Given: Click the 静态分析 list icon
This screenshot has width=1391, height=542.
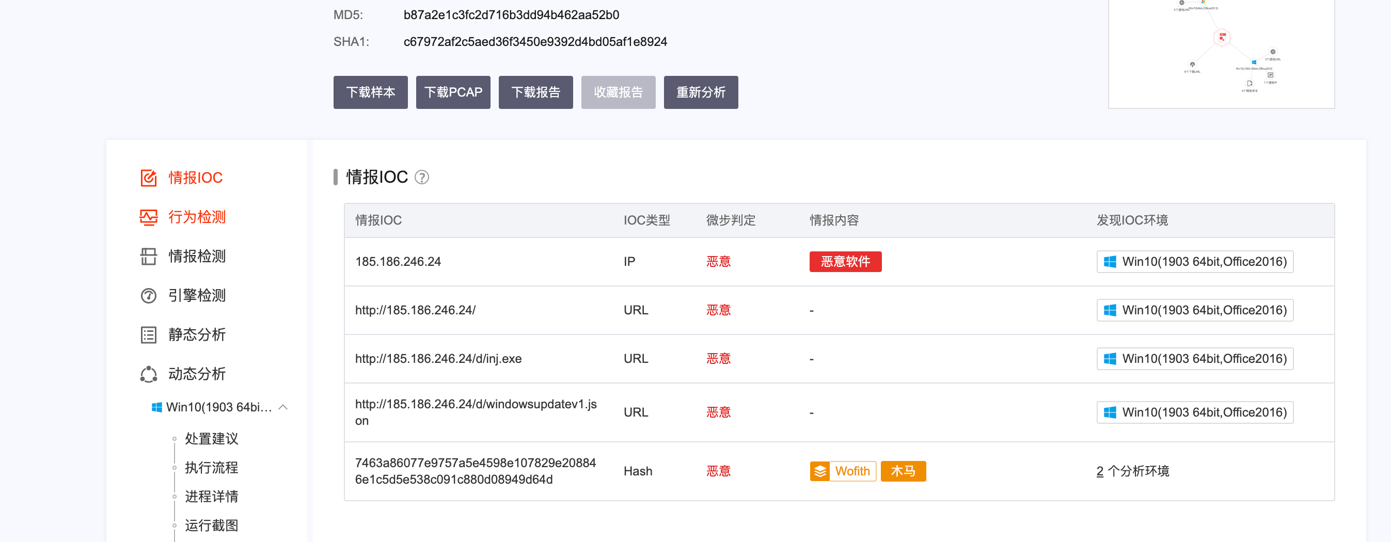Looking at the screenshot, I should tap(149, 334).
